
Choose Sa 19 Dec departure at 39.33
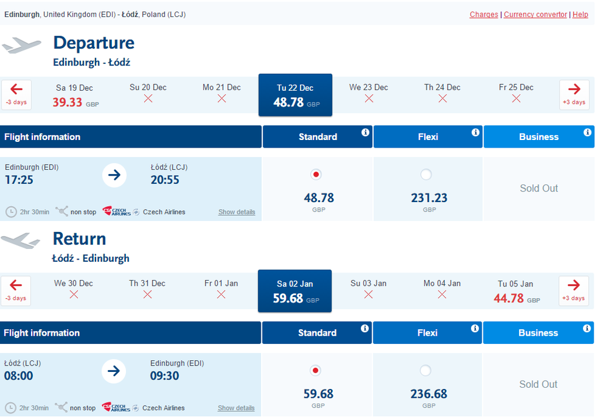click(x=75, y=95)
